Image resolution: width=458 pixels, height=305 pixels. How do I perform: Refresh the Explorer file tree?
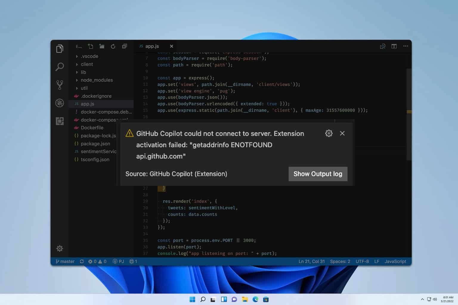tap(113, 46)
